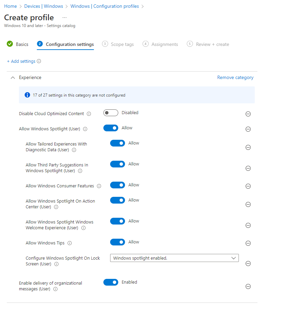Screen dimensions: 300x316
Task: Click the Add settings link
Action: pyautogui.click(x=21, y=61)
